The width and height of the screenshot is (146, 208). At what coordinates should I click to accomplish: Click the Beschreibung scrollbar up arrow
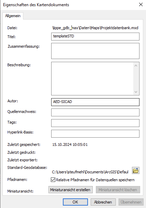[x=136, y=66]
